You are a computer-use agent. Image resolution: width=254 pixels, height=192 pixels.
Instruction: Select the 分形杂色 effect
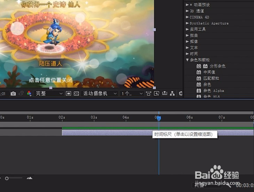217,66
